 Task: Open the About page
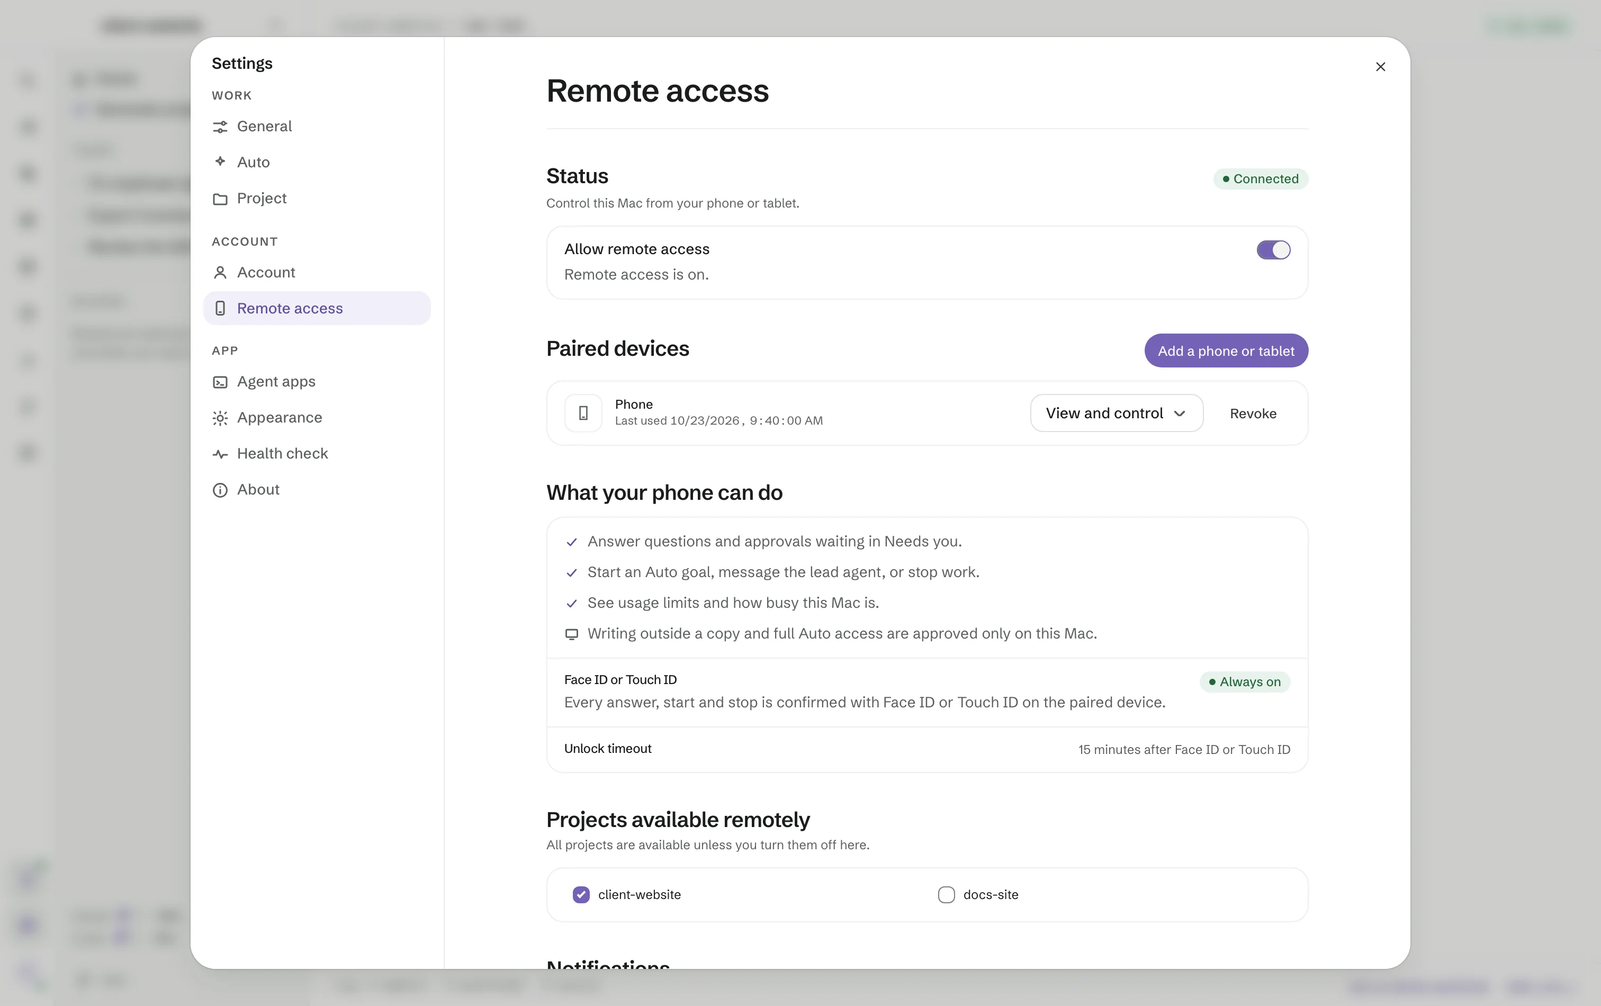click(317, 489)
